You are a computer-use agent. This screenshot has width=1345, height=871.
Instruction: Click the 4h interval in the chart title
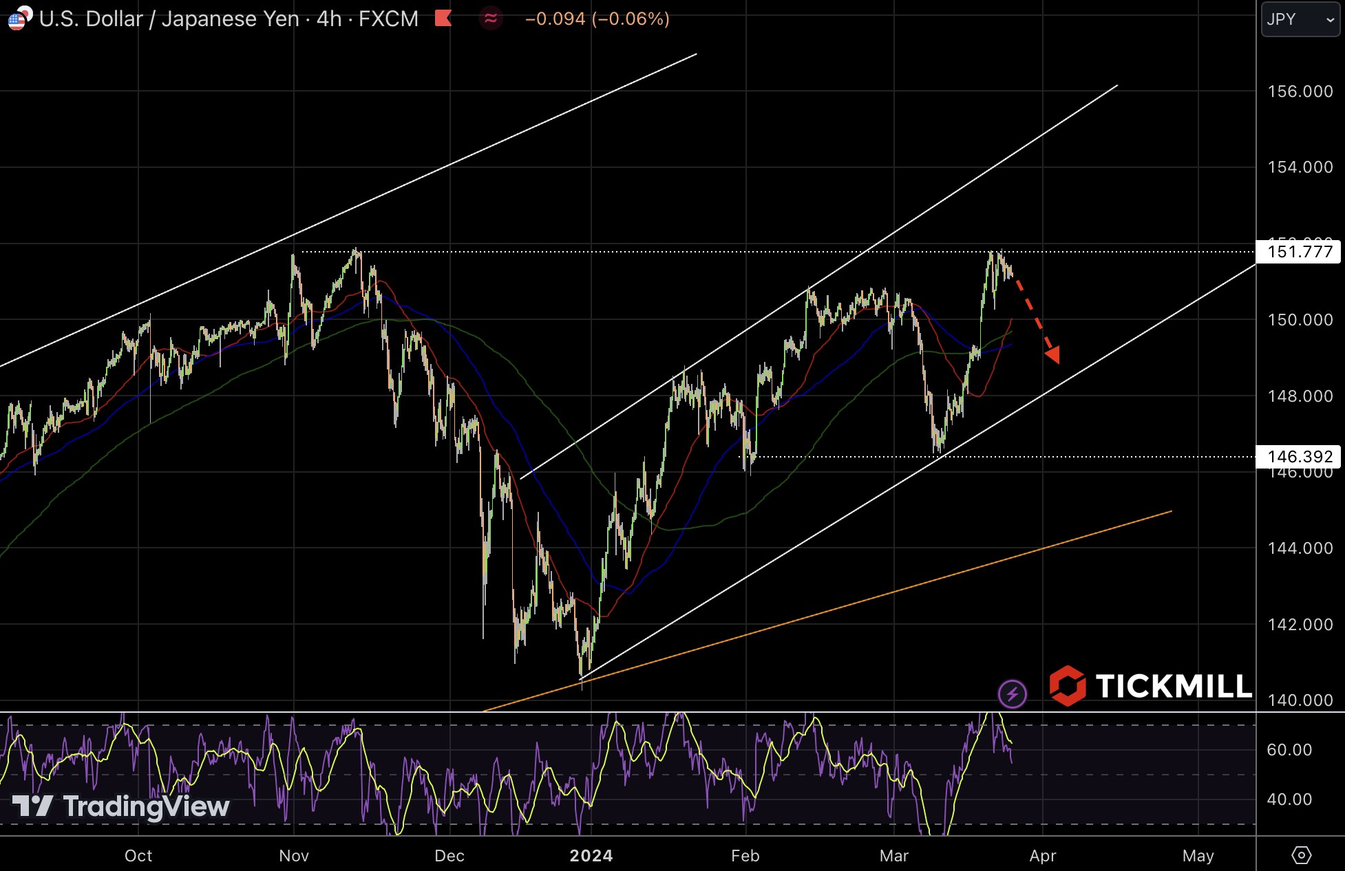point(329,19)
